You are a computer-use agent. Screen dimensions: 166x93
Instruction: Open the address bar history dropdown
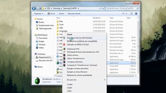(100, 9)
